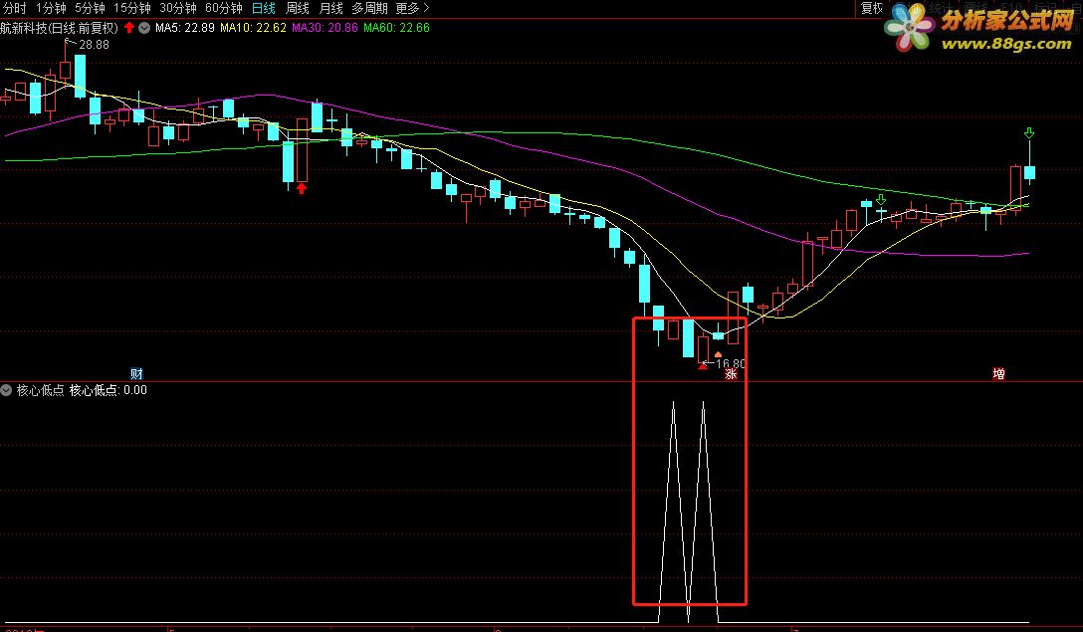Open the 多周期 multi-period view
The width and height of the screenshot is (1083, 632).
coord(369,8)
